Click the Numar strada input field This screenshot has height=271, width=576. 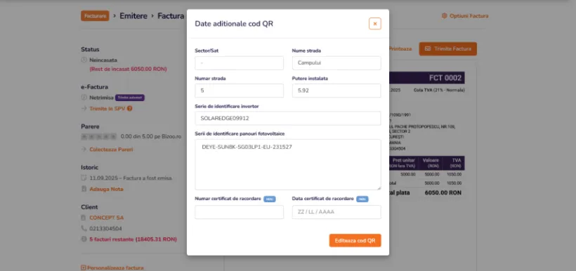(239, 91)
